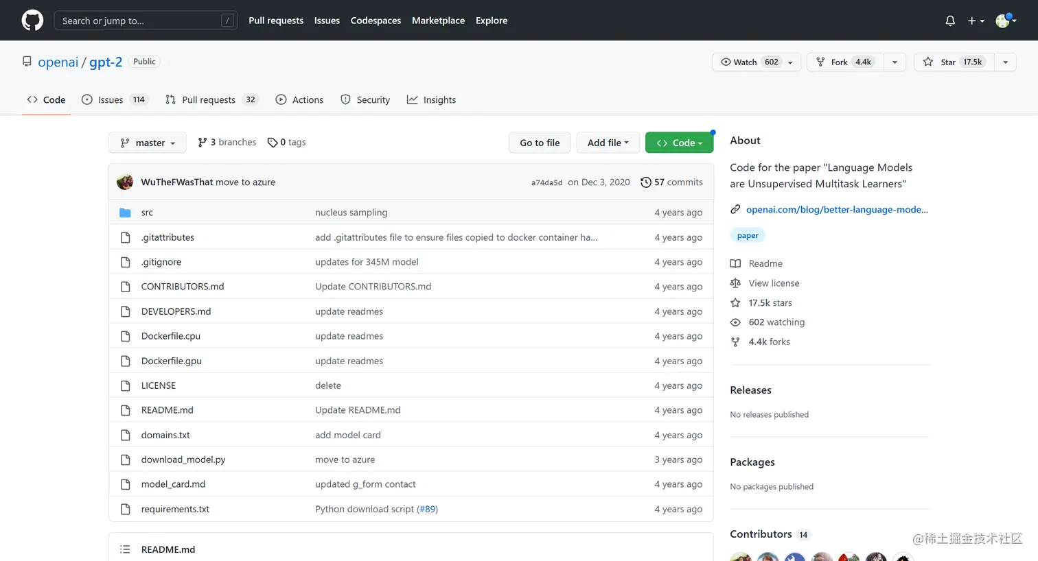
Task: Open the master branch selector
Action: (x=148, y=143)
